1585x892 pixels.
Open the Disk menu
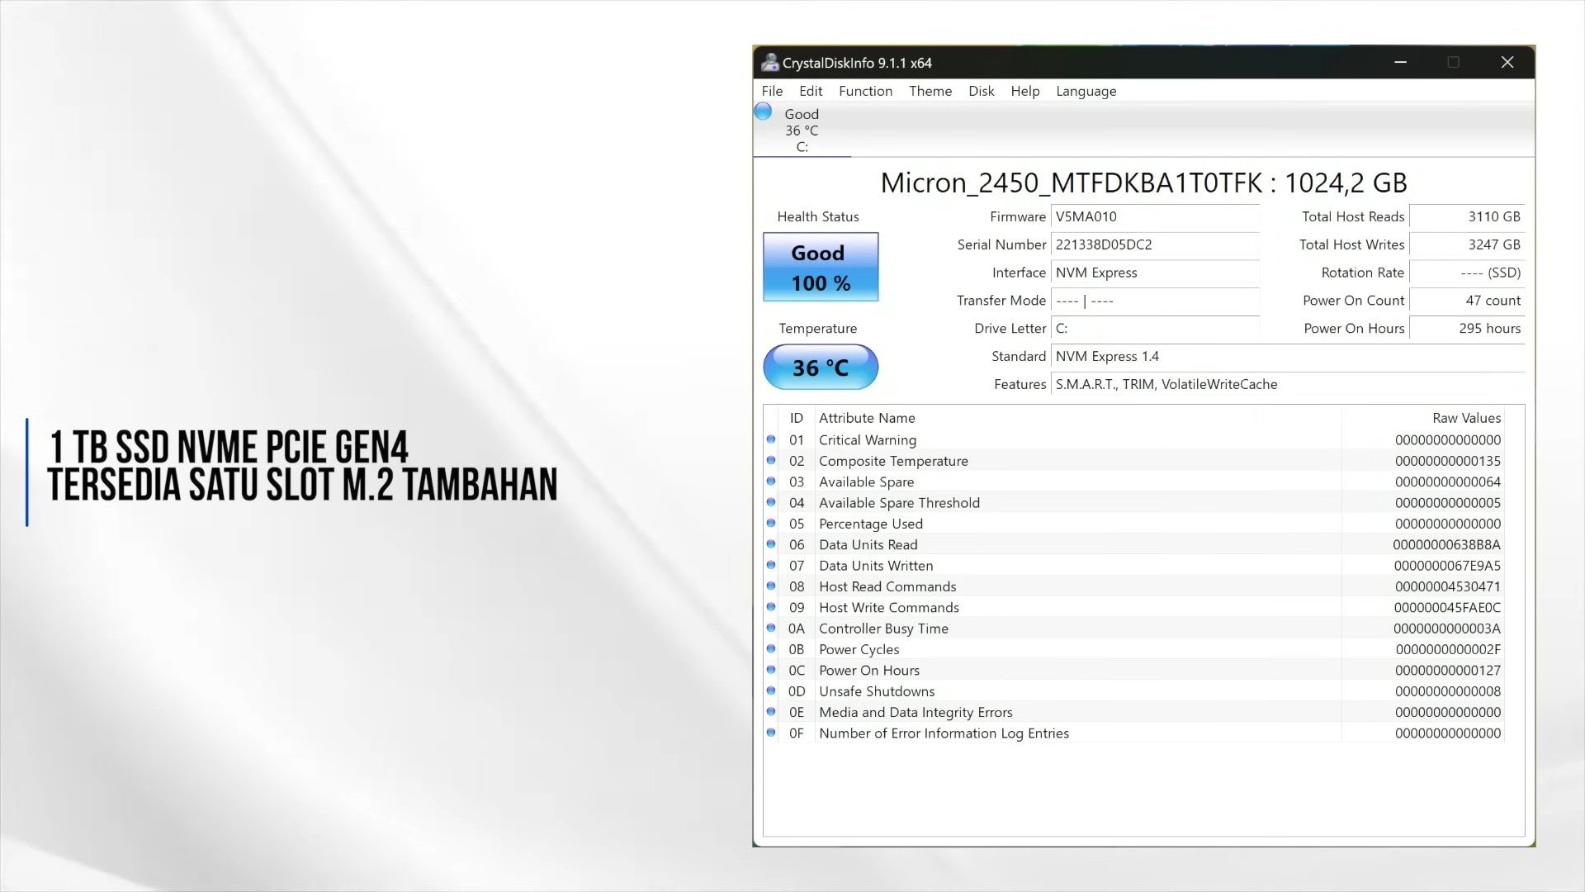pos(981,91)
